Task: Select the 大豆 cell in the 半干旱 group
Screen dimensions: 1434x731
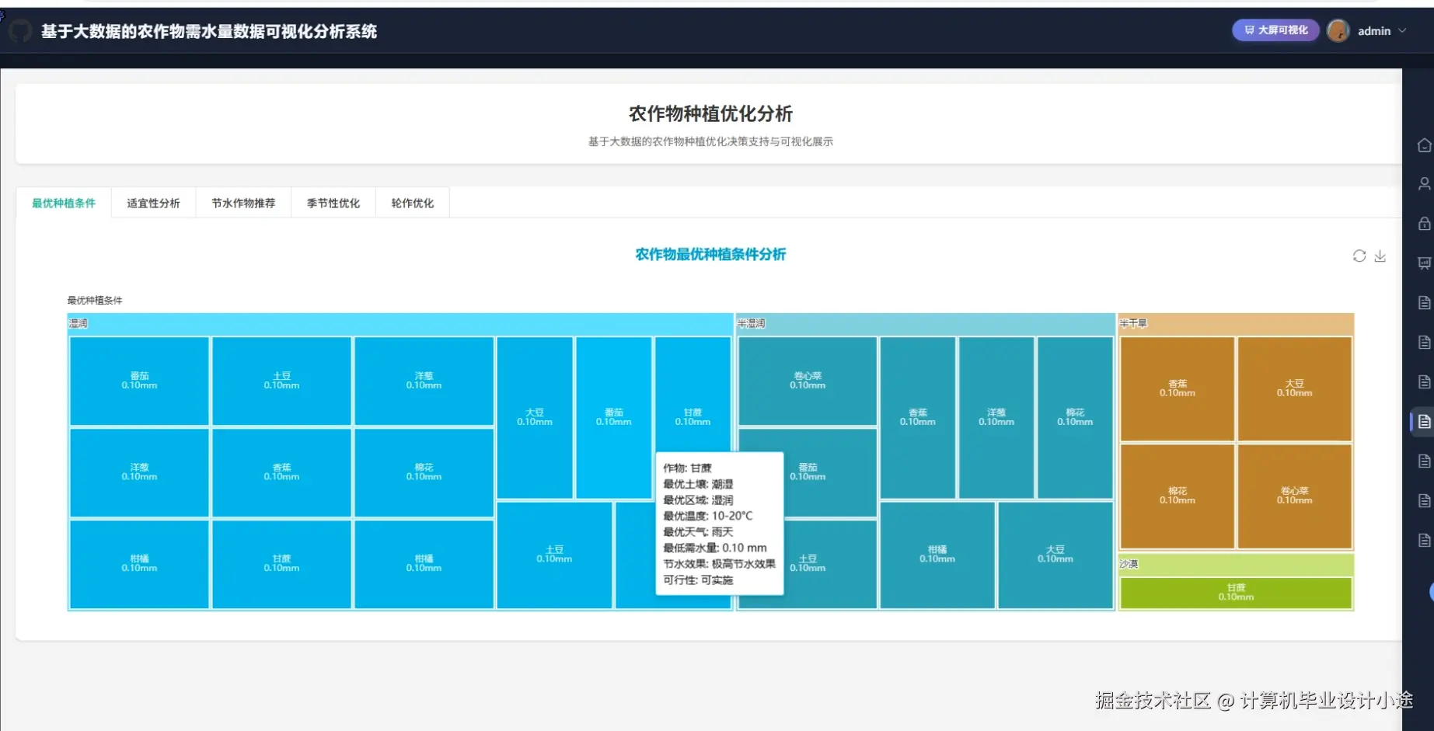Action: coord(1294,388)
